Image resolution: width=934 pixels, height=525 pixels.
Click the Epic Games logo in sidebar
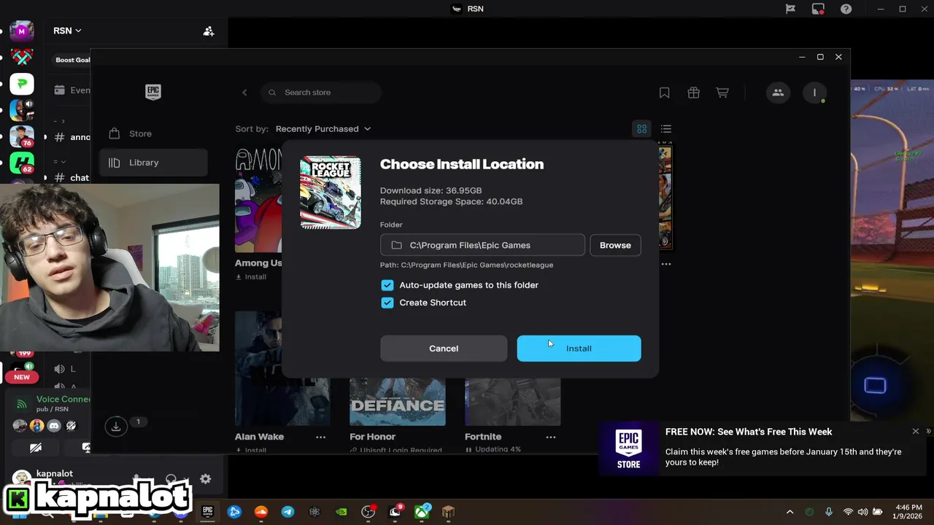[153, 92]
